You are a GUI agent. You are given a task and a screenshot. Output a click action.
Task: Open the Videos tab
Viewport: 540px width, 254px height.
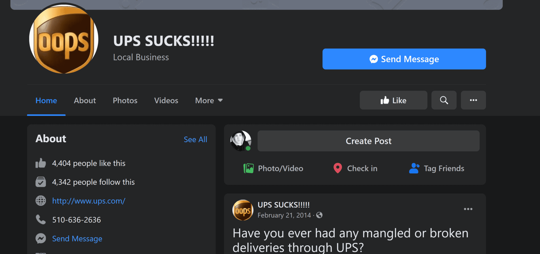point(166,100)
